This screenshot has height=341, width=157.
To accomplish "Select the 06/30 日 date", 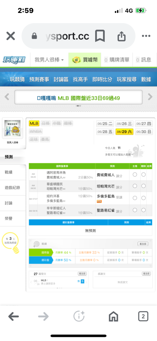I will click(144, 132).
